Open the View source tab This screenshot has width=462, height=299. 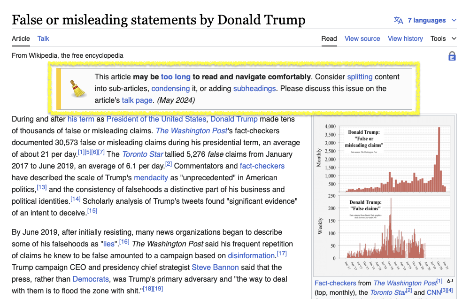point(362,38)
